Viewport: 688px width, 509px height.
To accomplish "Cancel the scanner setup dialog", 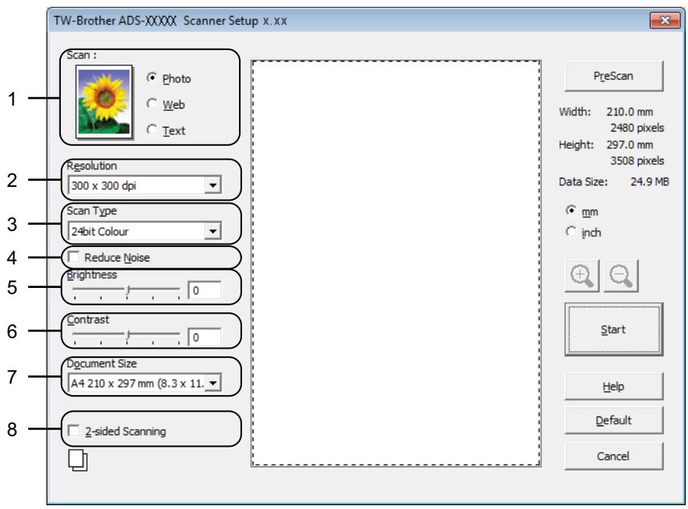I will click(x=613, y=456).
